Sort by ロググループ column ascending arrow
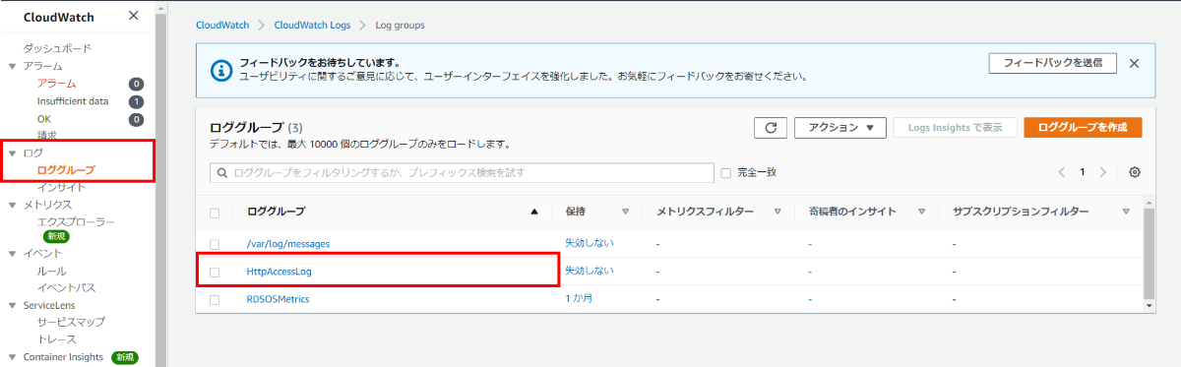The height and width of the screenshot is (367, 1181). point(534,212)
